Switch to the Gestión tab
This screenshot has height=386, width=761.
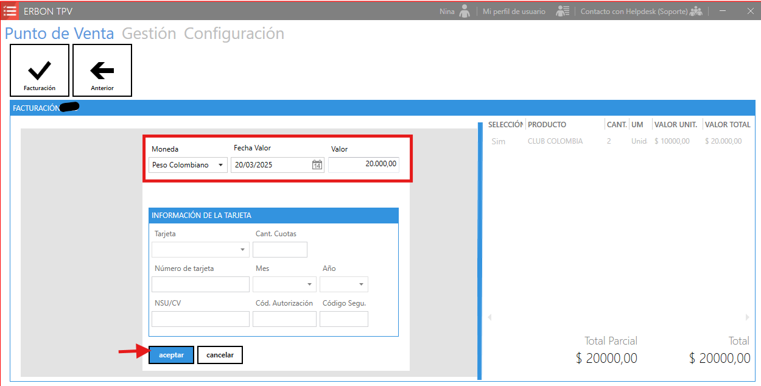pos(149,33)
